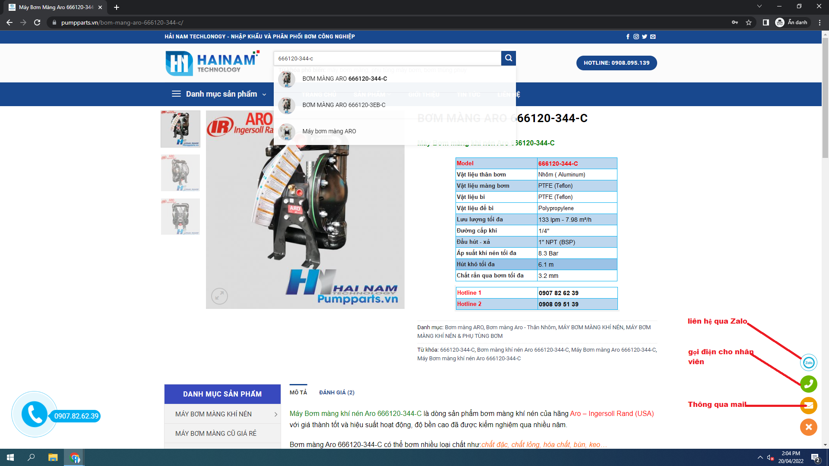Screen dimensions: 829x466
Task: Toggle the browser side panel icon
Action: (x=766, y=22)
